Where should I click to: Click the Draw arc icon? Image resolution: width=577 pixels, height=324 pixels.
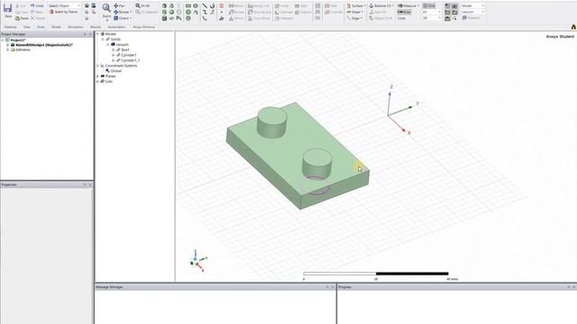point(213,6)
